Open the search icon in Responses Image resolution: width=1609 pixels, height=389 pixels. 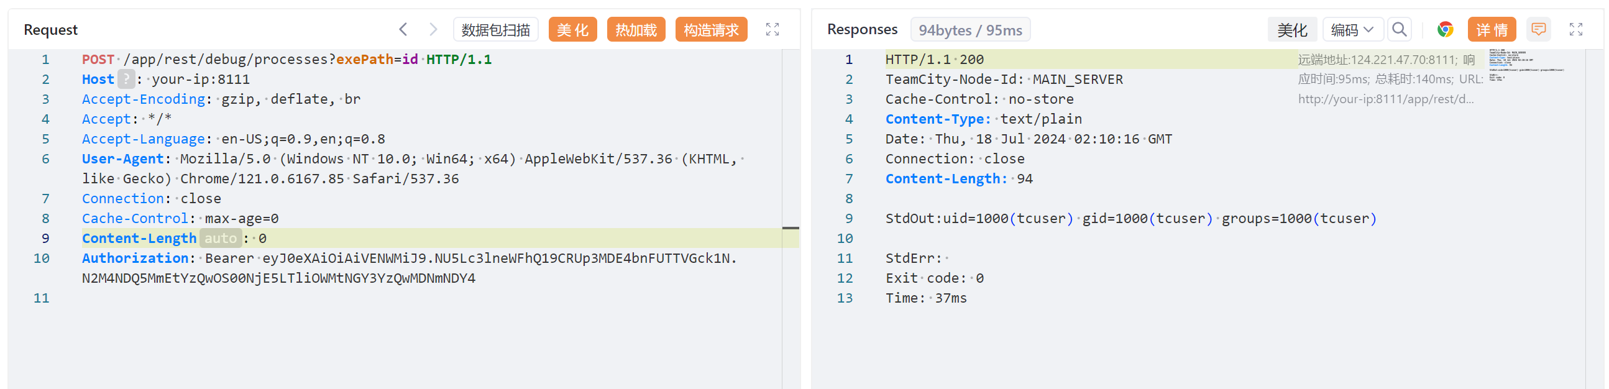point(1399,29)
